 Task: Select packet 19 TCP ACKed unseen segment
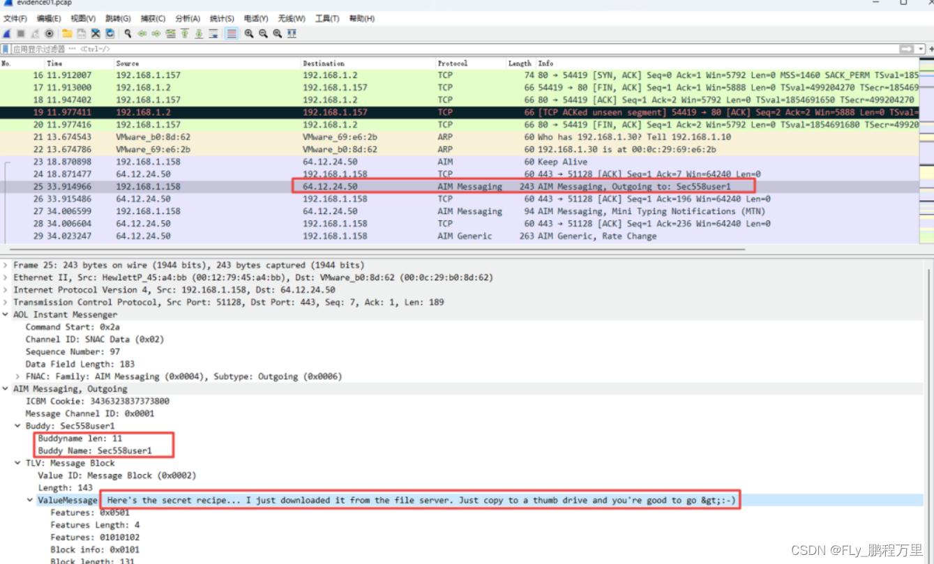click(x=459, y=112)
